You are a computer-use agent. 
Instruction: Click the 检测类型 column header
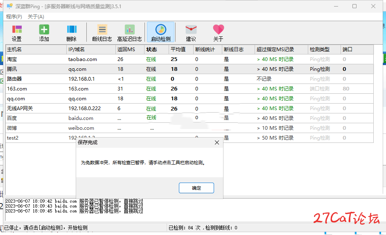point(324,50)
